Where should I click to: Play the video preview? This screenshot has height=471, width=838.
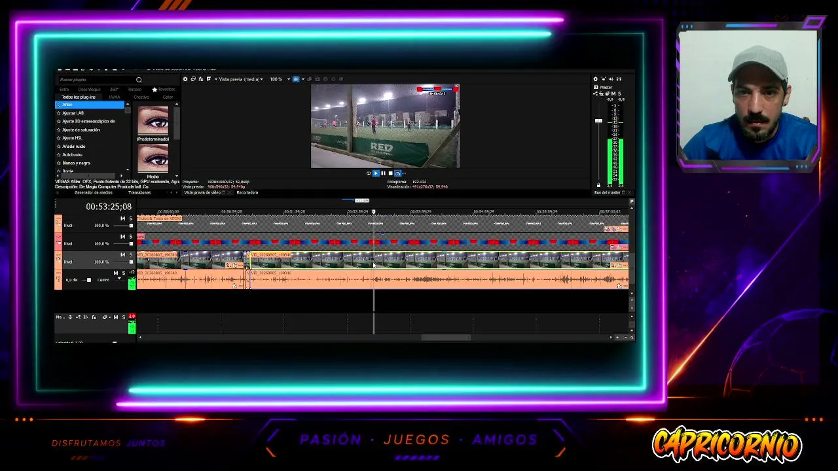click(x=376, y=173)
